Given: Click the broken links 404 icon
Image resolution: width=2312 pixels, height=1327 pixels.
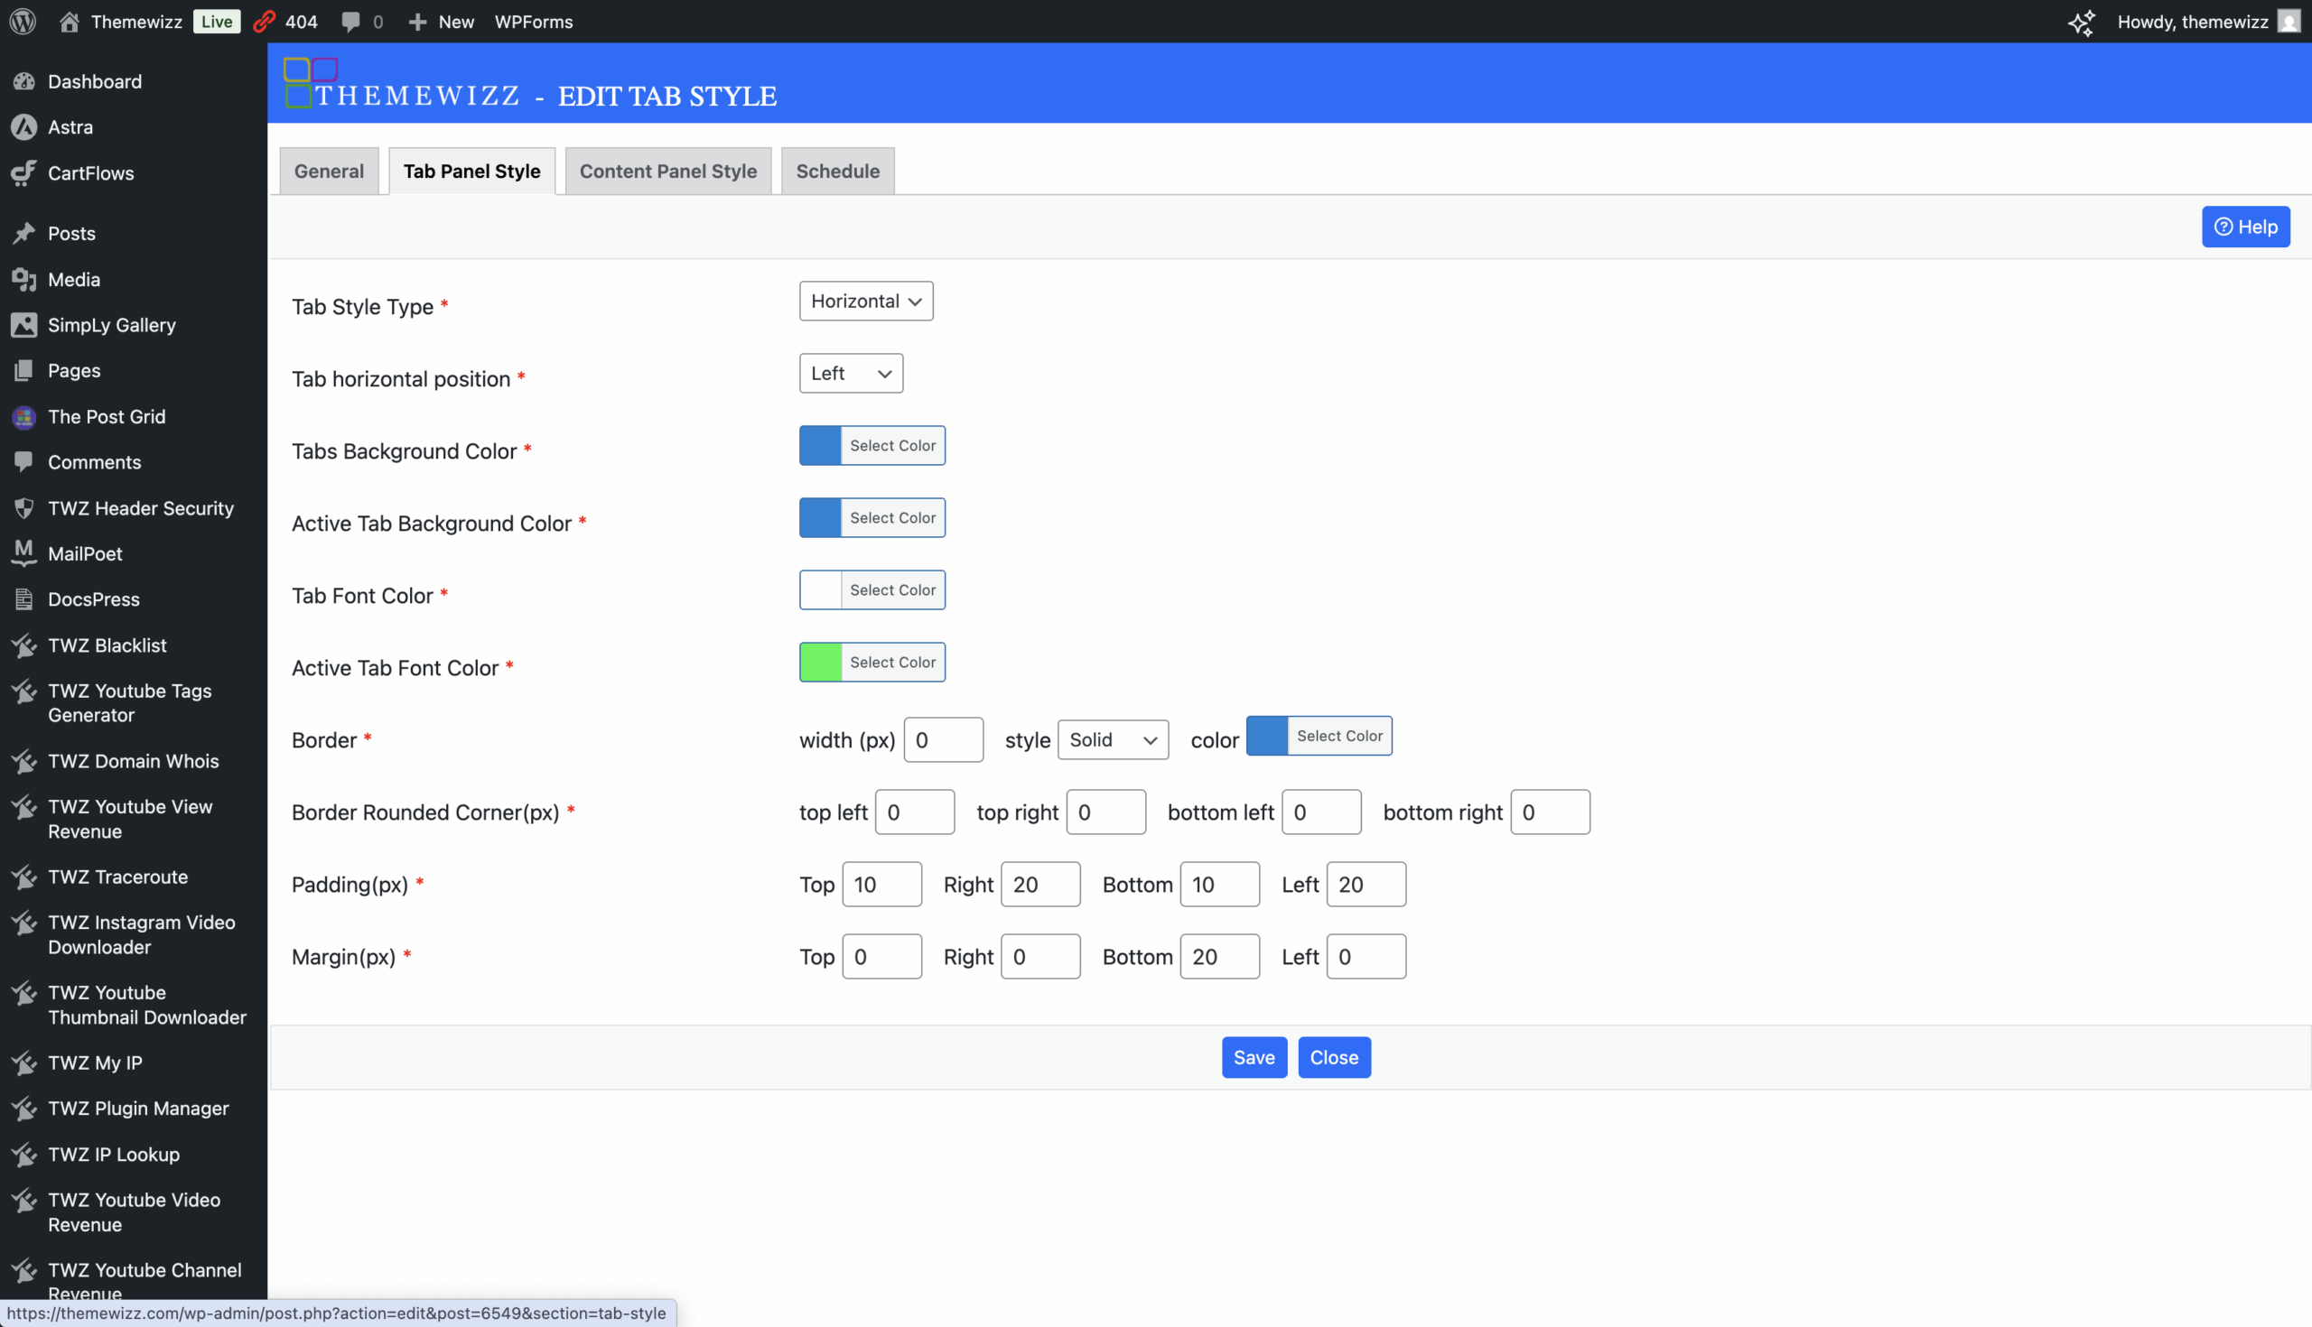Looking at the screenshot, I should [265, 21].
